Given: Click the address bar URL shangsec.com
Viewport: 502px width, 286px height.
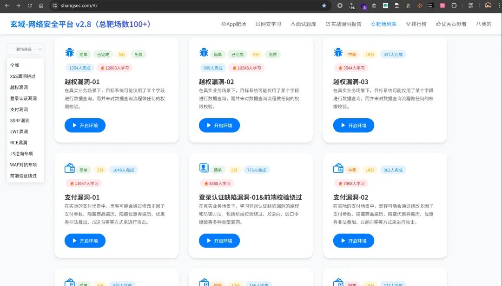Looking at the screenshot, I should 79,6.
